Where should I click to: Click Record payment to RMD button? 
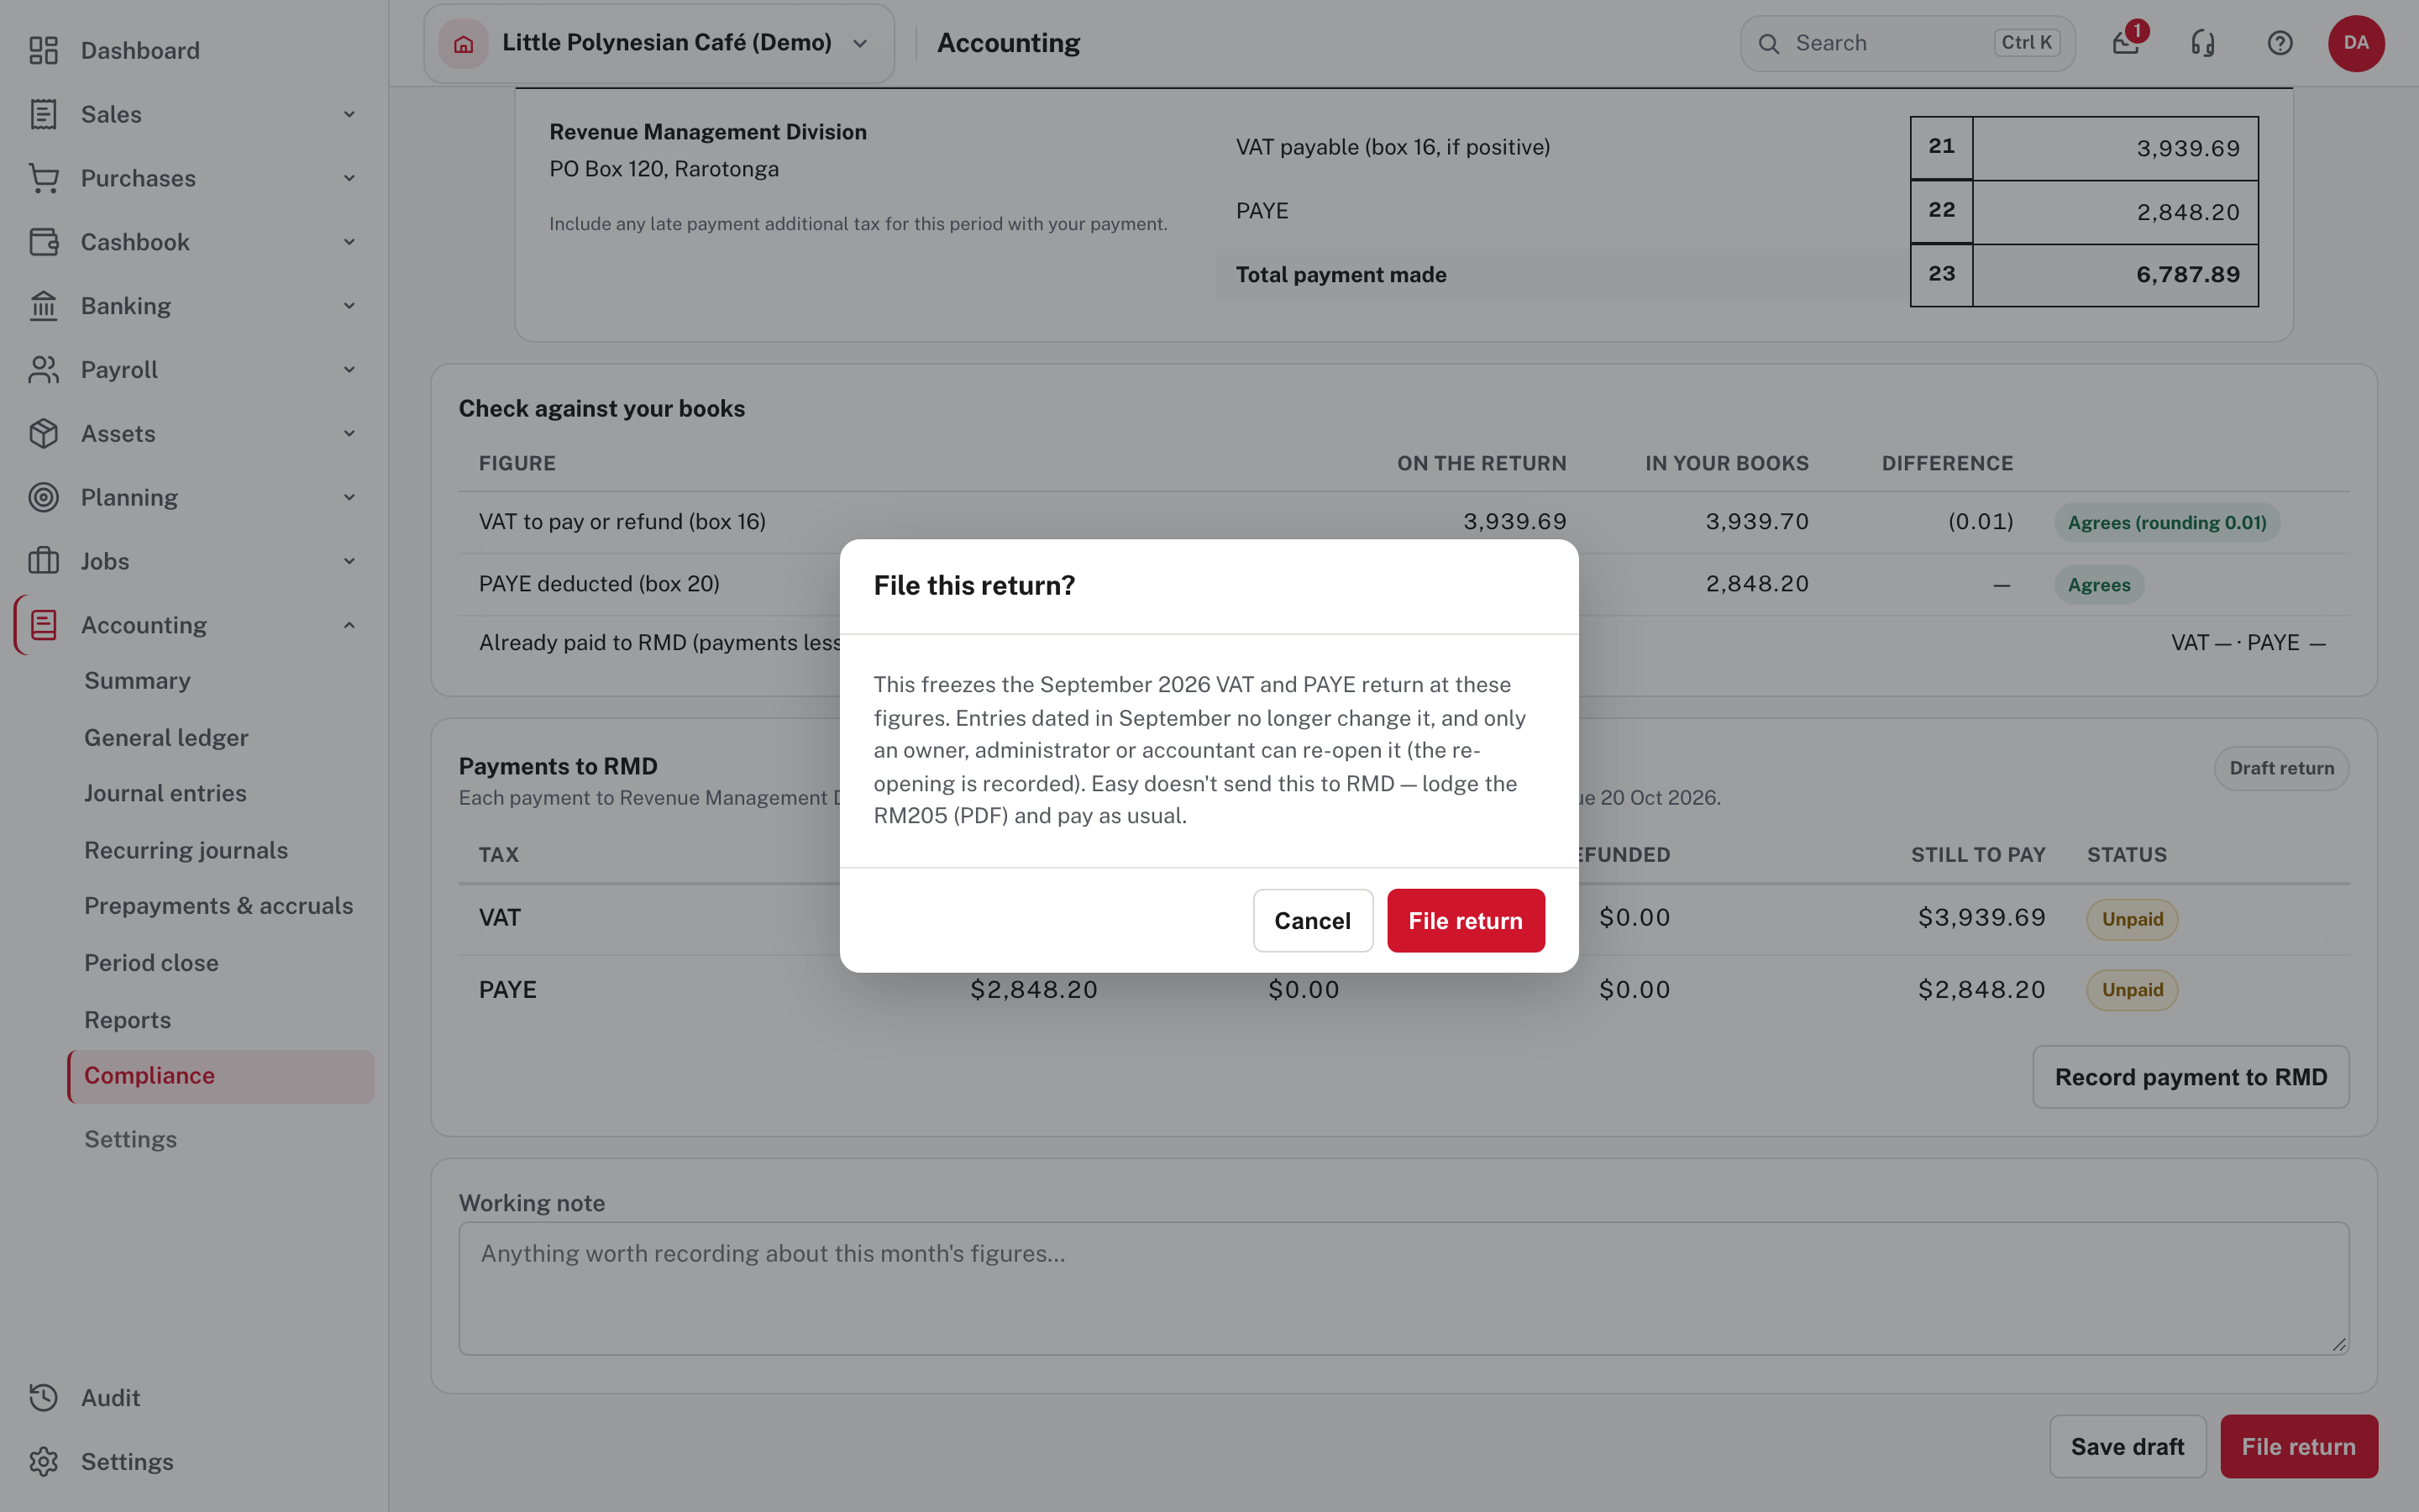pos(2191,1077)
